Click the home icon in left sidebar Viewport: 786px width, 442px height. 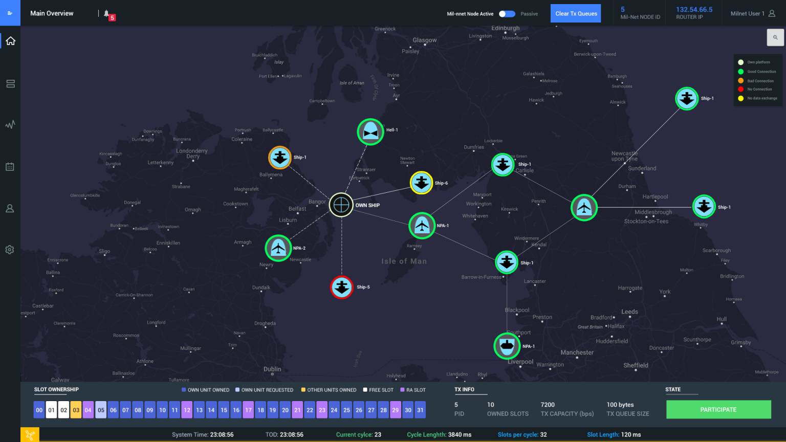point(10,41)
